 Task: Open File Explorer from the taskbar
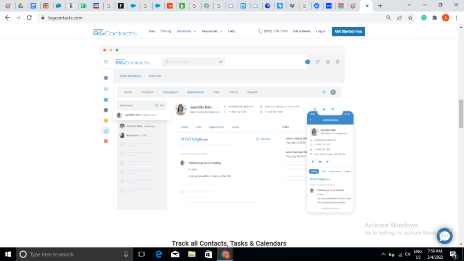click(x=192, y=254)
